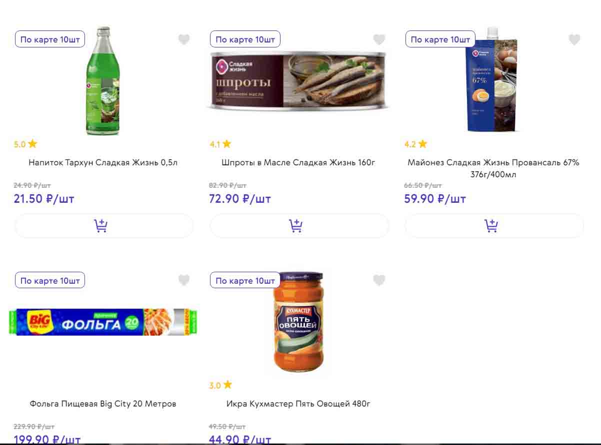The height and width of the screenshot is (445, 601).
Task: Click the Big City Фольга image
Action: pyautogui.click(x=103, y=322)
